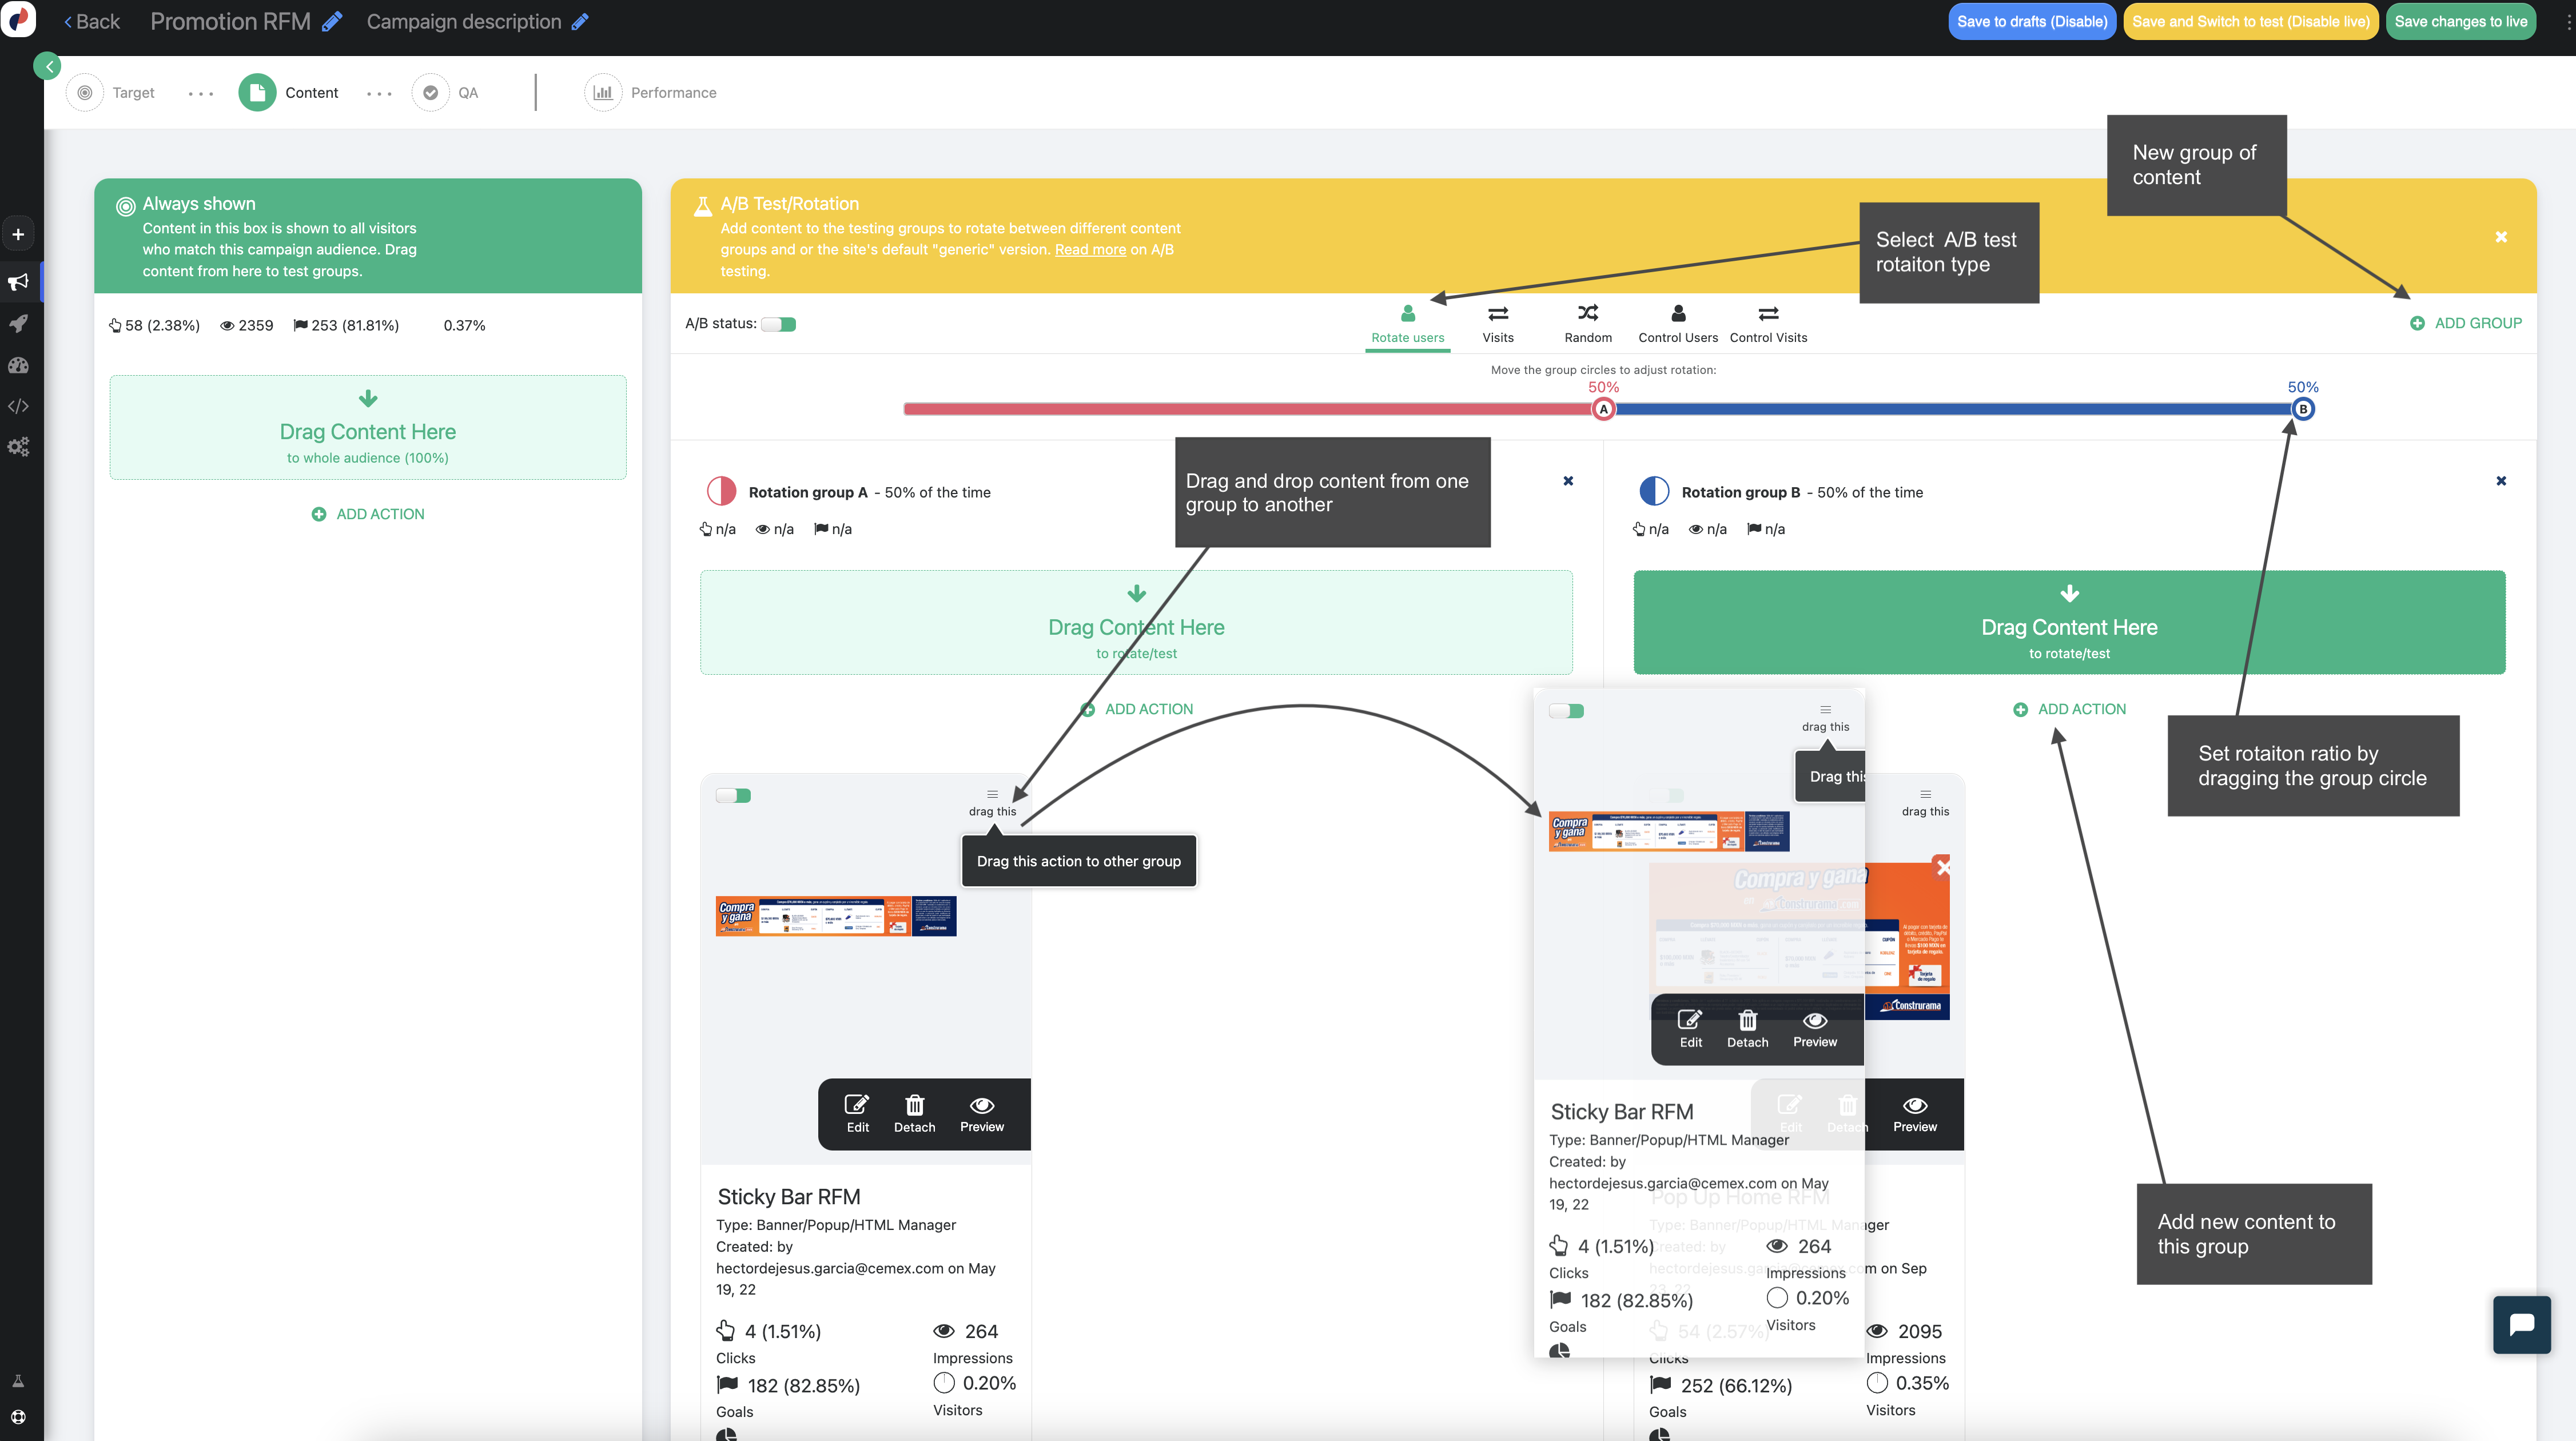Click Save to drafts (Disable) button
Viewport: 2576px width, 1441px height.
(x=2032, y=21)
